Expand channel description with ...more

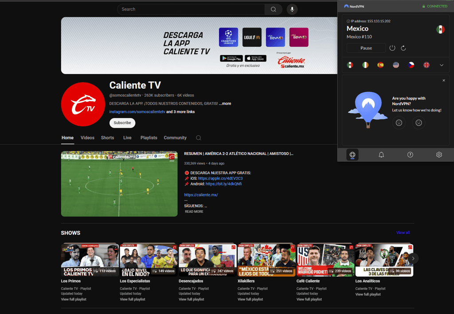[225, 103]
